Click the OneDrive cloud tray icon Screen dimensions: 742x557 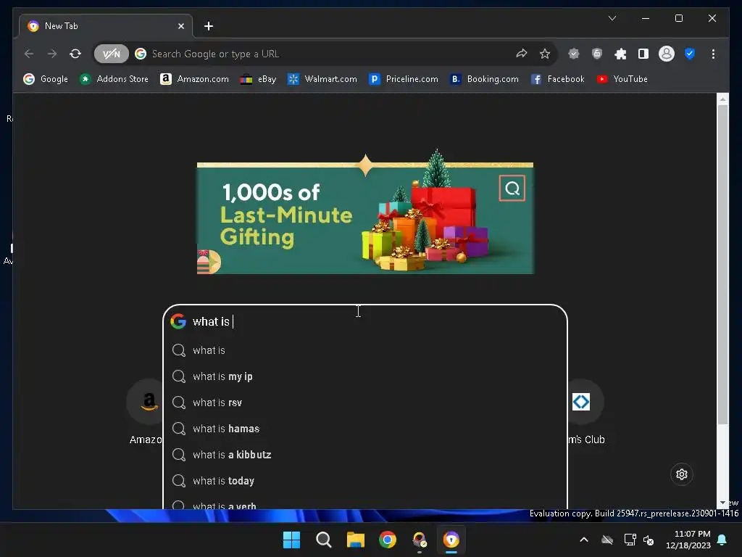(607, 540)
